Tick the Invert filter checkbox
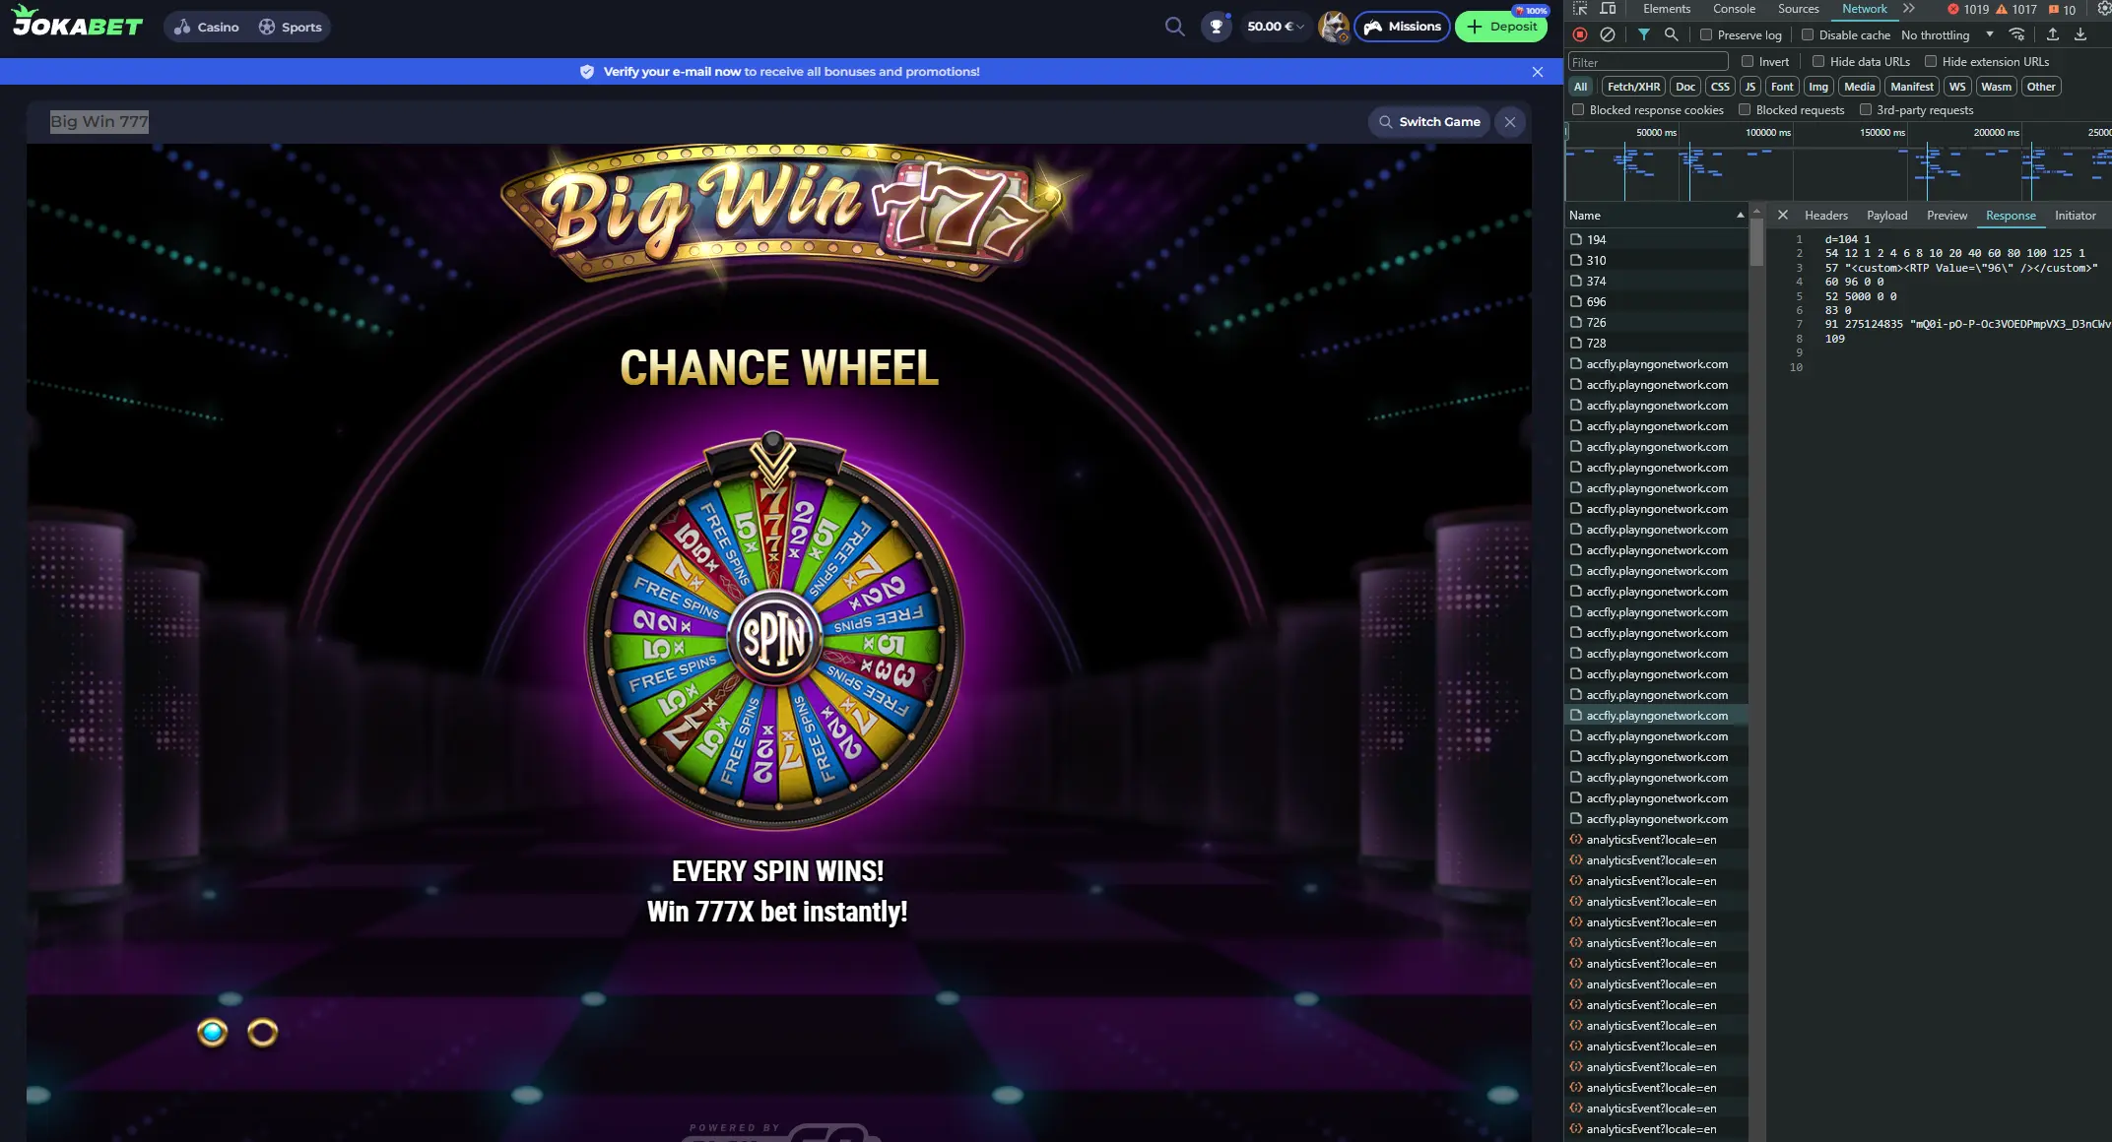The height and width of the screenshot is (1142, 2112). (1748, 61)
